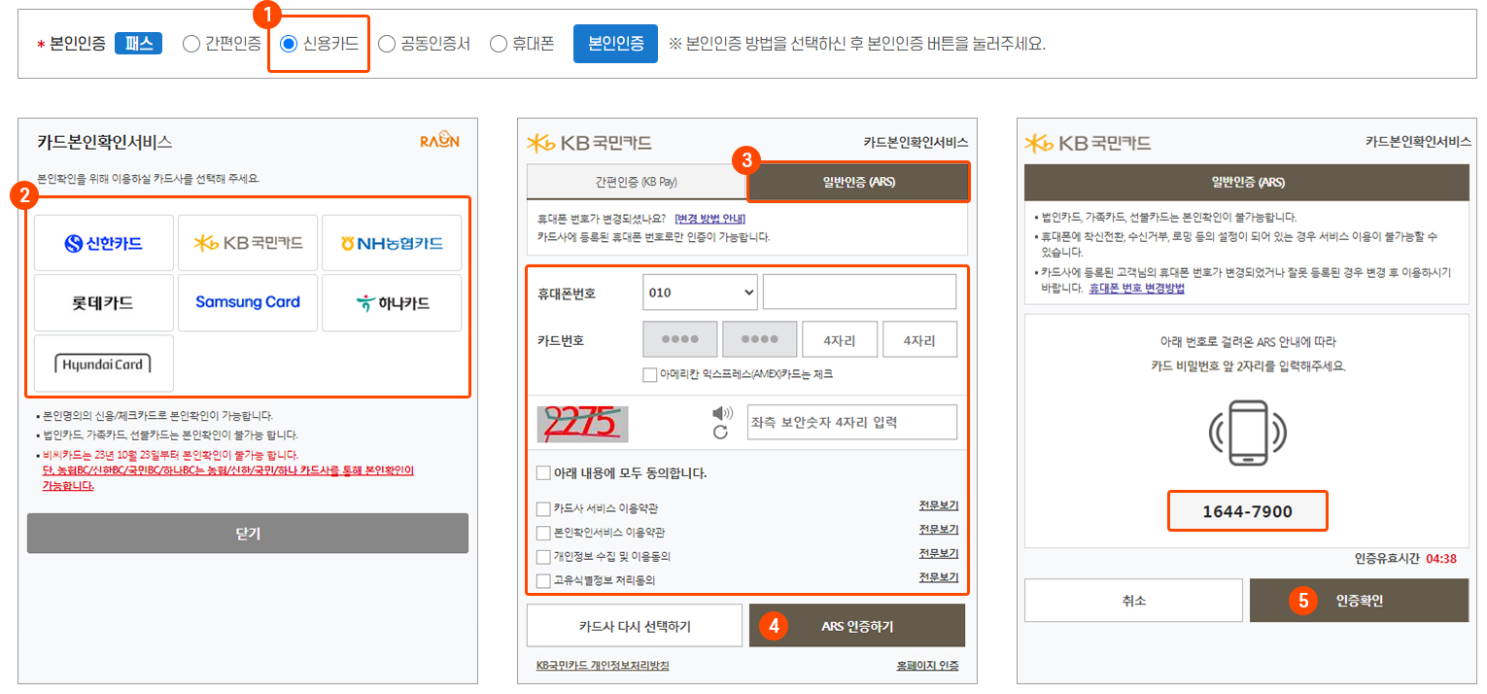Switch to the 일반인증 (ARS) tab
This screenshot has width=1487, height=694.
857,182
